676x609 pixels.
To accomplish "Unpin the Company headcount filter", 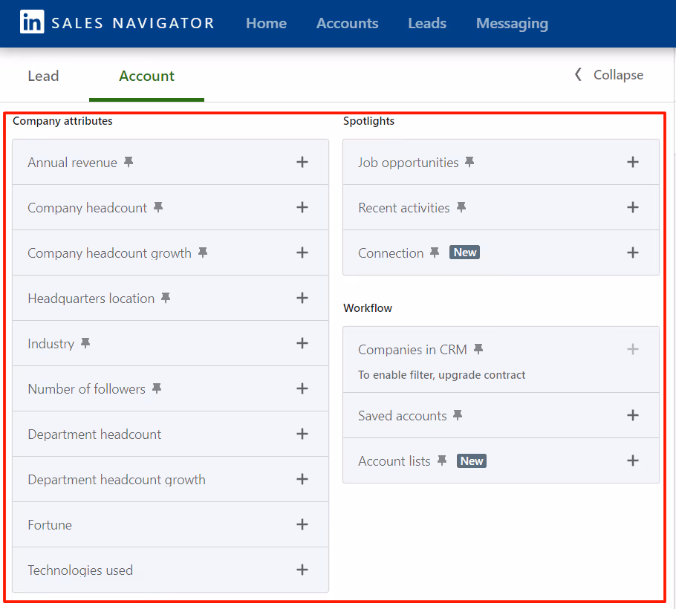I will pos(157,206).
